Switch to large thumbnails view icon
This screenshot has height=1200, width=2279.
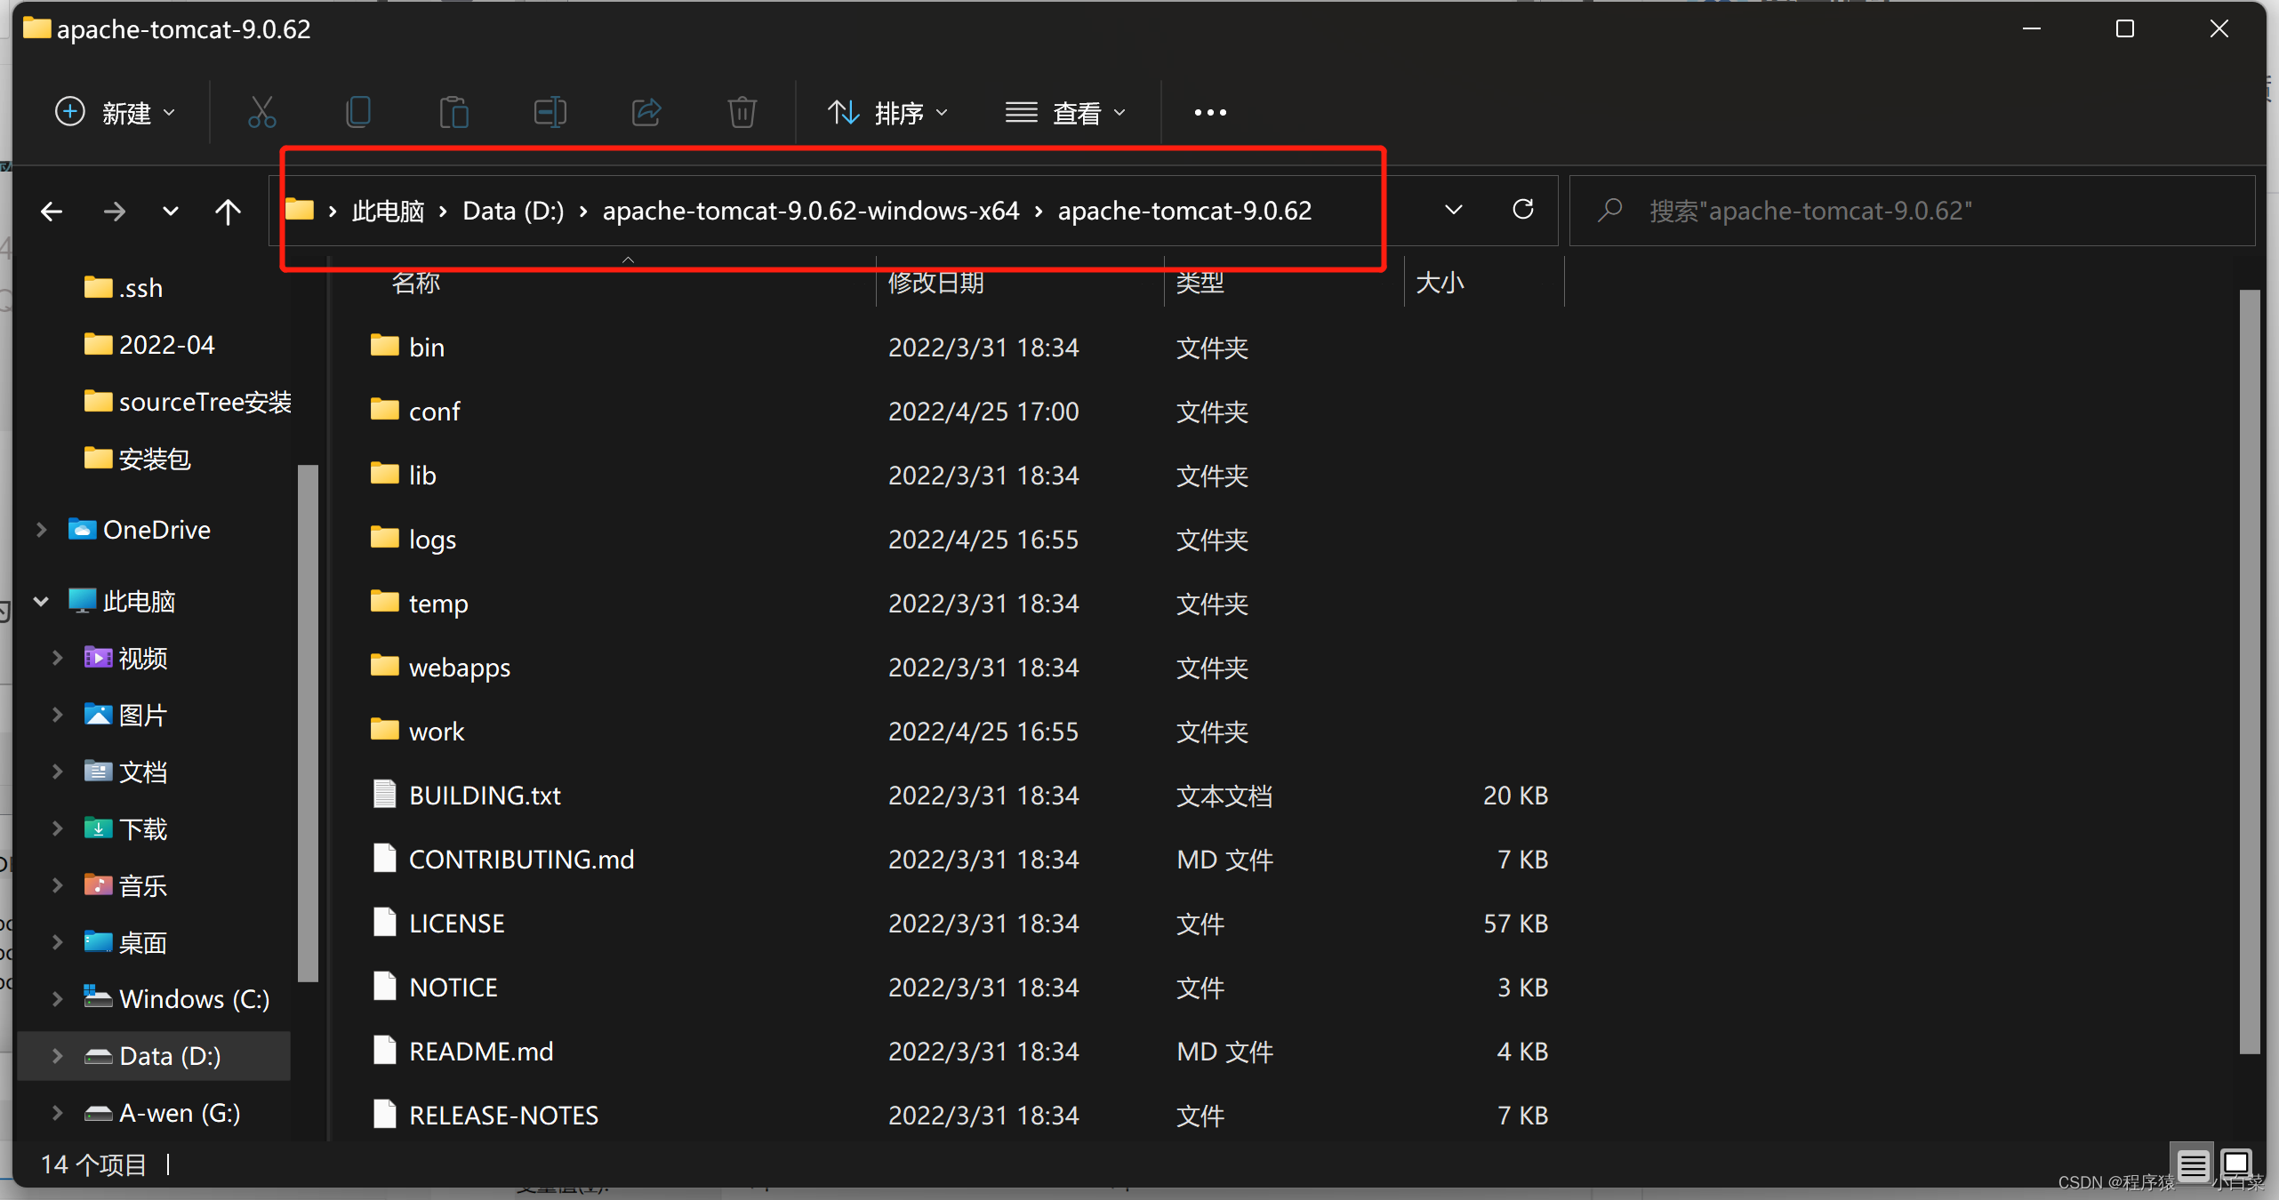2235,1164
